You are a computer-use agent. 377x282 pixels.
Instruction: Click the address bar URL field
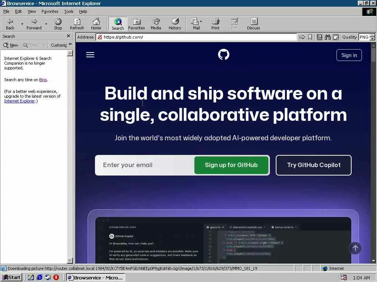click(x=196, y=37)
